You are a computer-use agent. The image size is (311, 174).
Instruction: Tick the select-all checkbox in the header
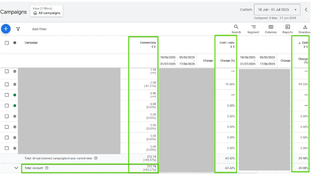[7, 43]
